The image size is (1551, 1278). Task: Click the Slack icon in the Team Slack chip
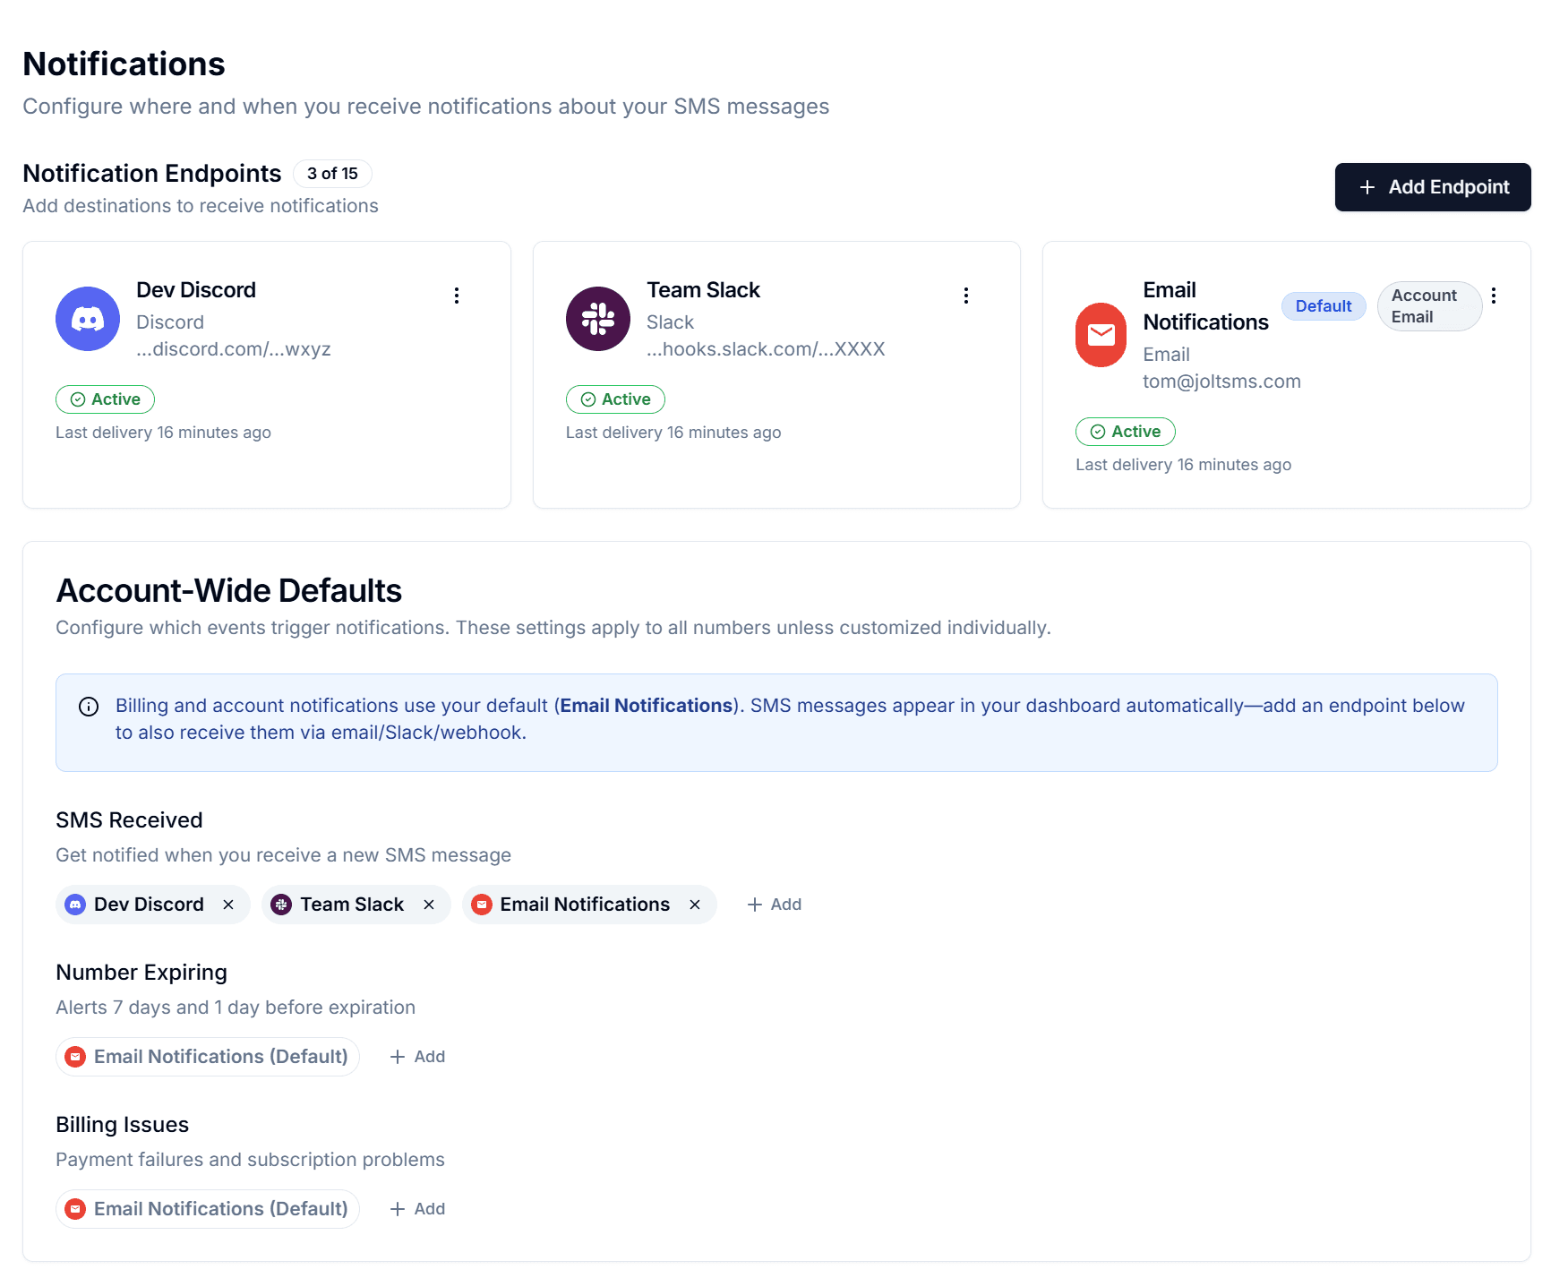(x=280, y=905)
